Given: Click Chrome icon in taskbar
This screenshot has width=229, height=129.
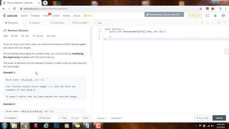Looking at the screenshot, I should 25,126.
